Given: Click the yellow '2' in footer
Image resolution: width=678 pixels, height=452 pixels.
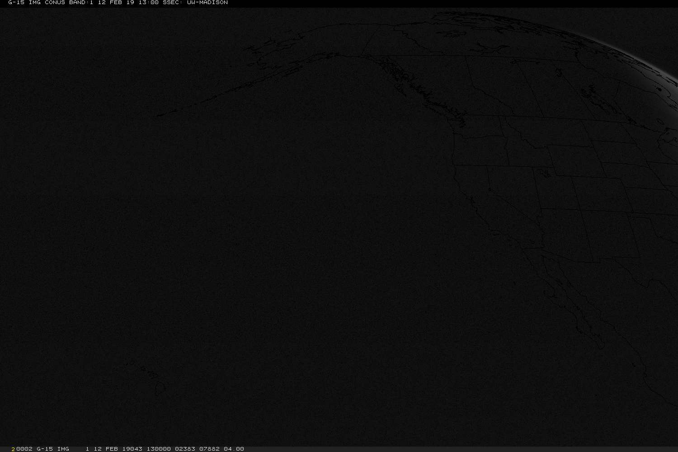Looking at the screenshot, I should (x=13, y=449).
